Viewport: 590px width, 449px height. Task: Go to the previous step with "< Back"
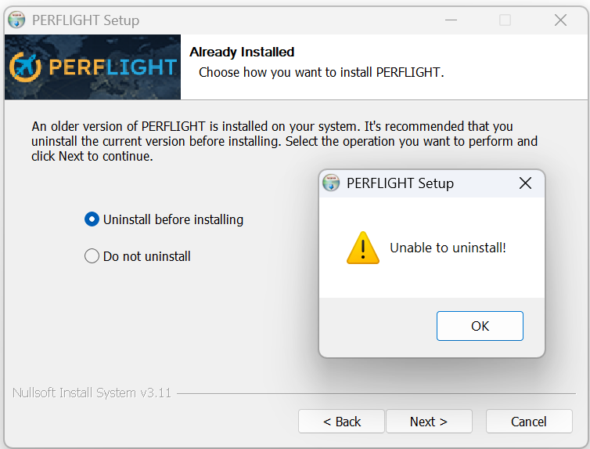(x=342, y=422)
